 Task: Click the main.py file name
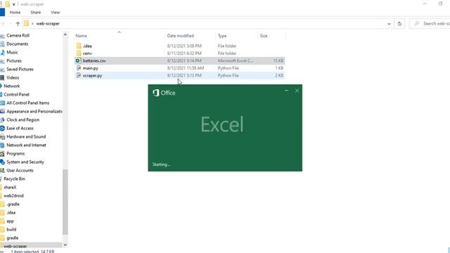91,68
